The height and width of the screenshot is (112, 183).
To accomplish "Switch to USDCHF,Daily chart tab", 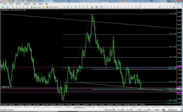I will pyautogui.click(x=16, y=107).
